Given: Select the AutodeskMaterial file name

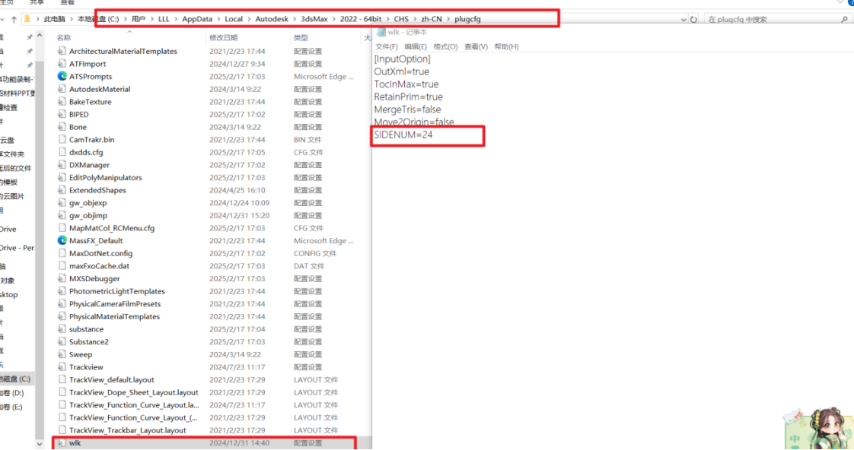Looking at the screenshot, I should tap(100, 89).
